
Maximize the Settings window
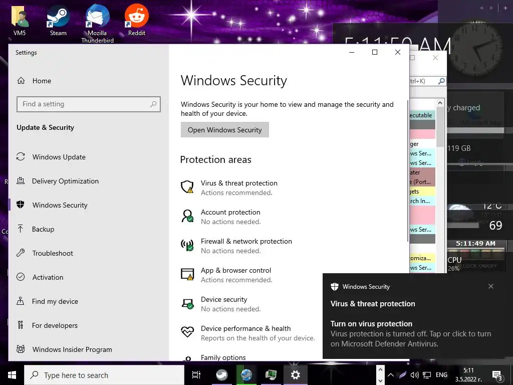pyautogui.click(x=375, y=52)
